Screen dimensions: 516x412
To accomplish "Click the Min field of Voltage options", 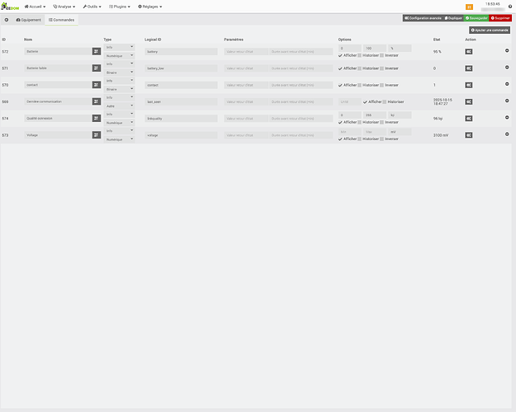I will point(349,132).
